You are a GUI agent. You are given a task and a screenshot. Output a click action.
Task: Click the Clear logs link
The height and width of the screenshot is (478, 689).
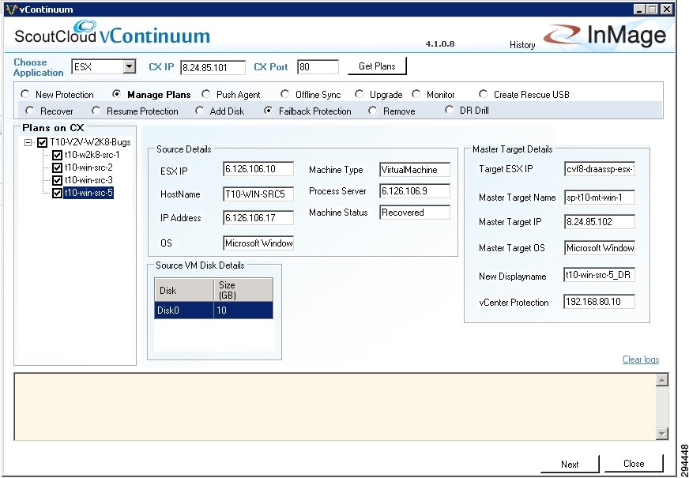click(641, 359)
